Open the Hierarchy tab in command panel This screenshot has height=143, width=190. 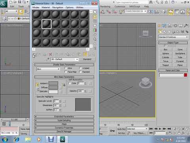(170, 25)
